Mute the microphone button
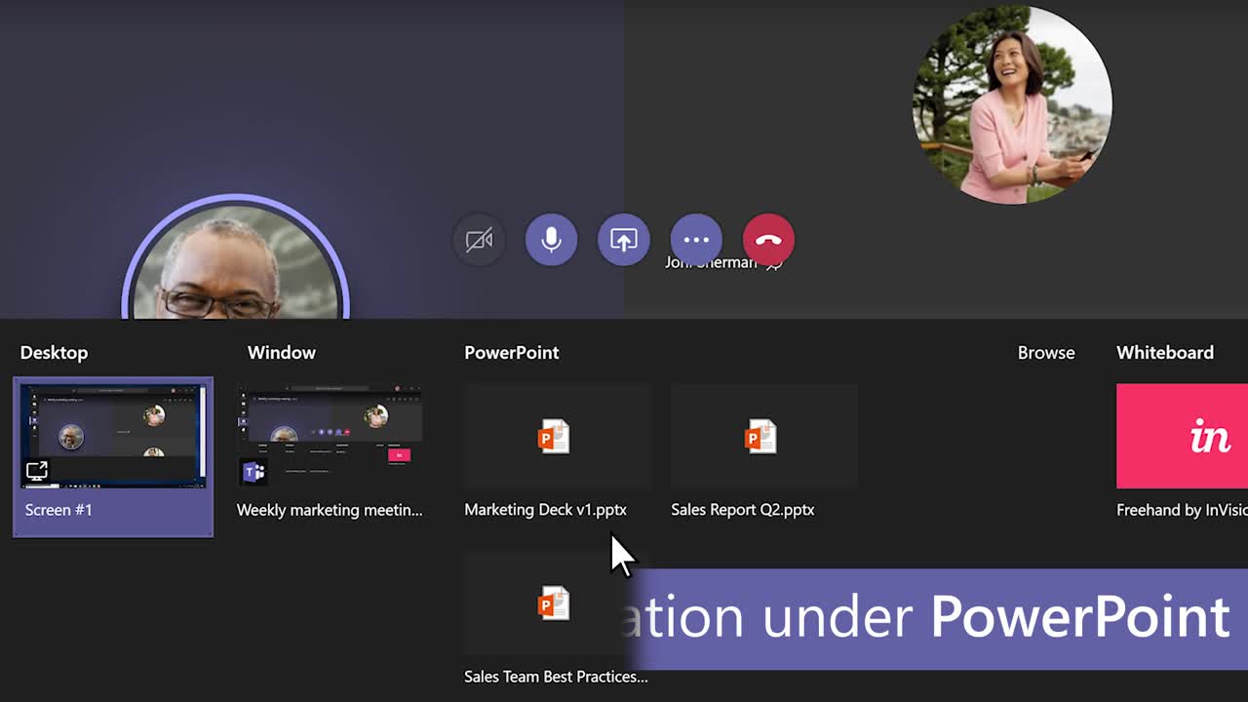This screenshot has width=1248, height=702. (x=551, y=240)
